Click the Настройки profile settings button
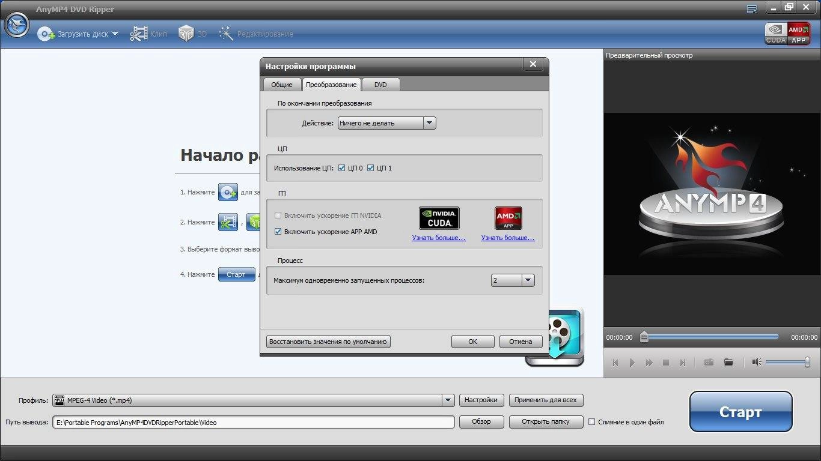 tap(481, 400)
